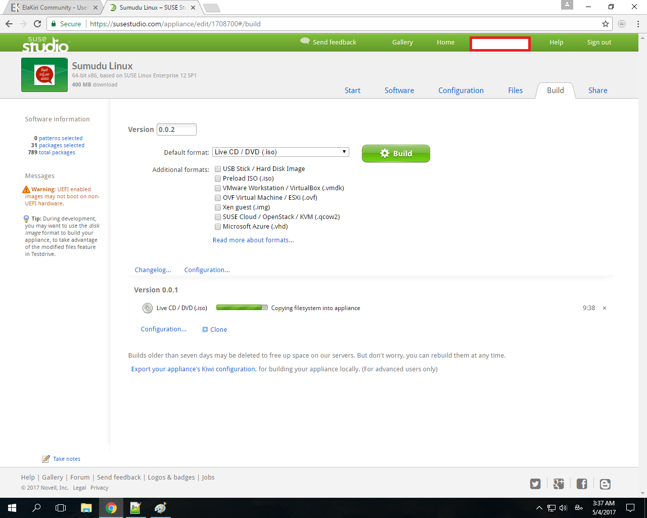The height and width of the screenshot is (518, 647).
Task: Click the Chrome icon on the taskbar
Action: [111, 508]
